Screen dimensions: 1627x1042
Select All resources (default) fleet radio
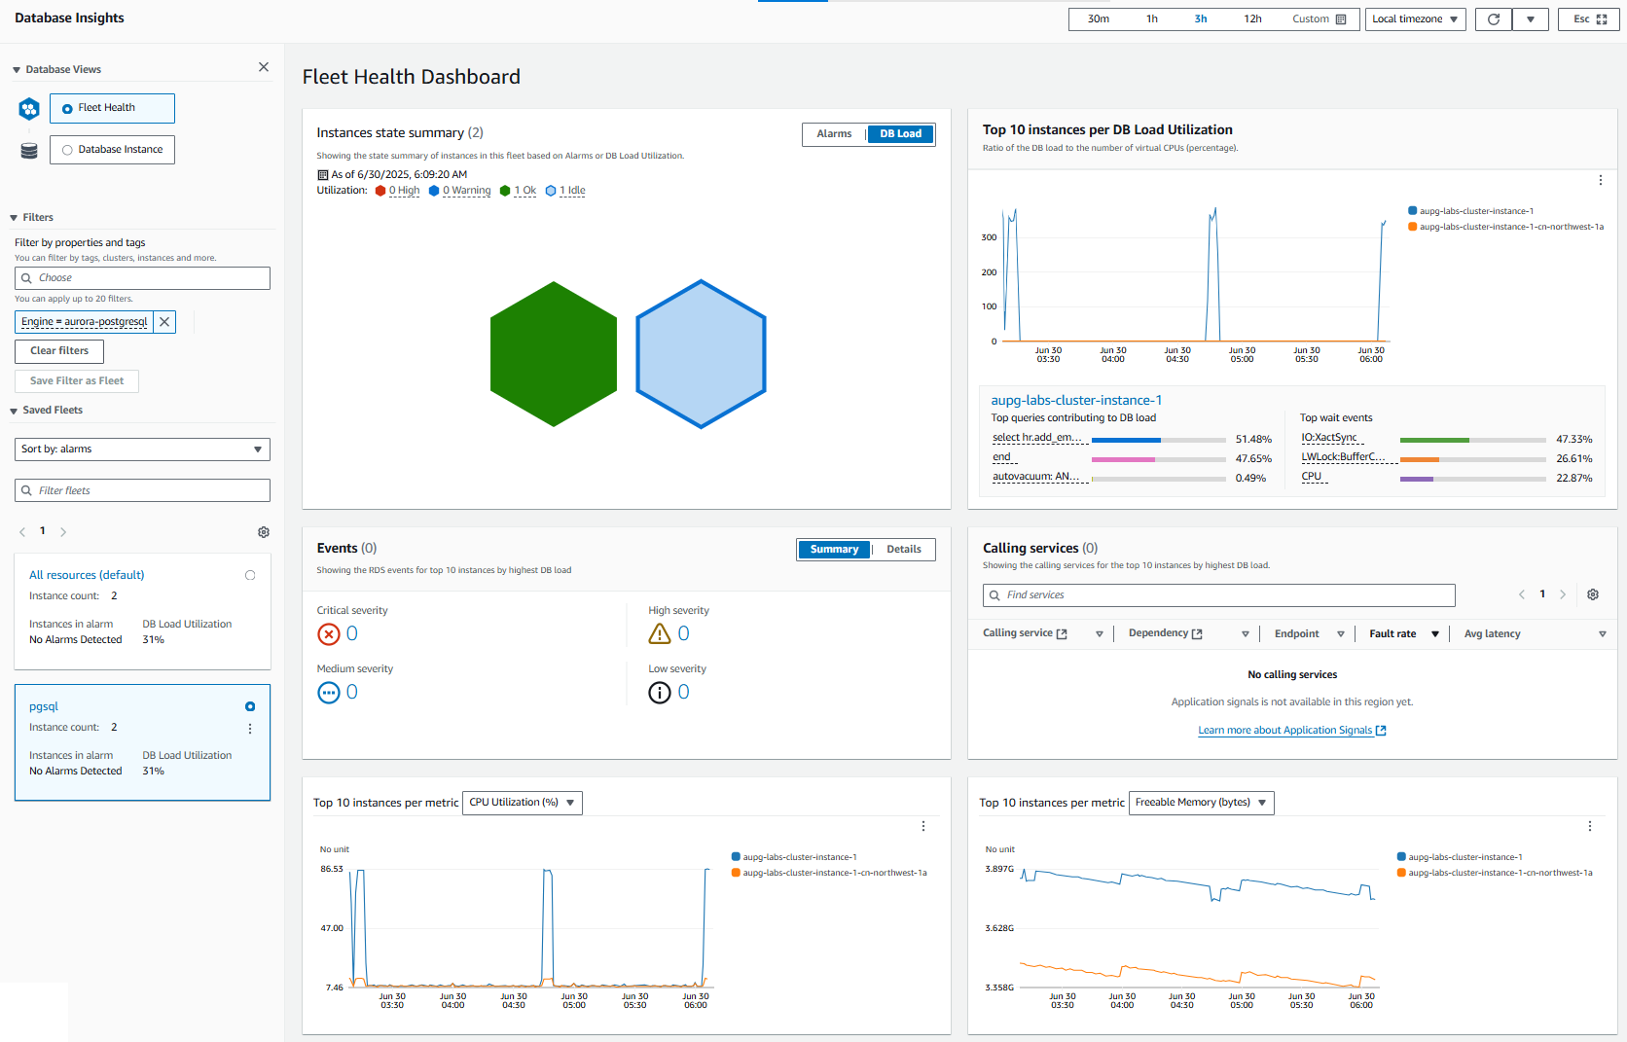tap(250, 575)
